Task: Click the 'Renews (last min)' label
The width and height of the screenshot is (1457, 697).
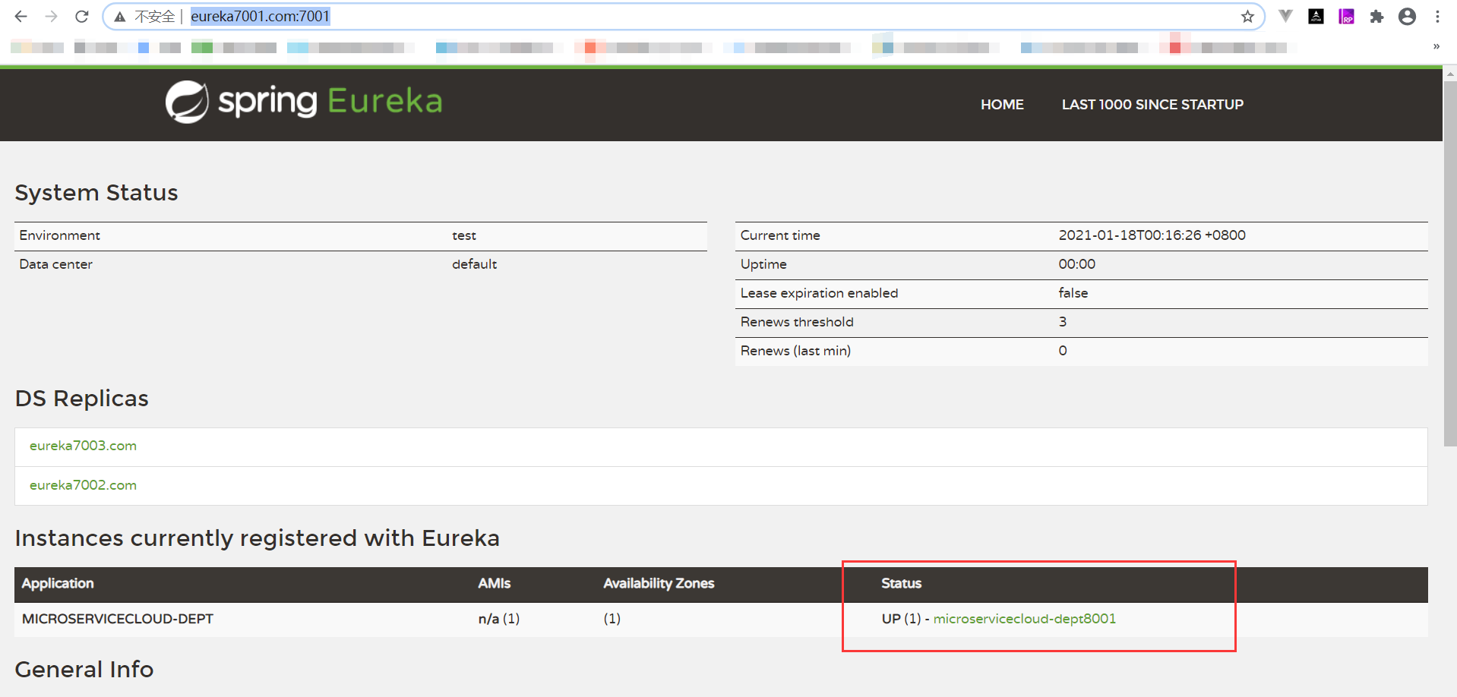Action: pyautogui.click(x=795, y=351)
